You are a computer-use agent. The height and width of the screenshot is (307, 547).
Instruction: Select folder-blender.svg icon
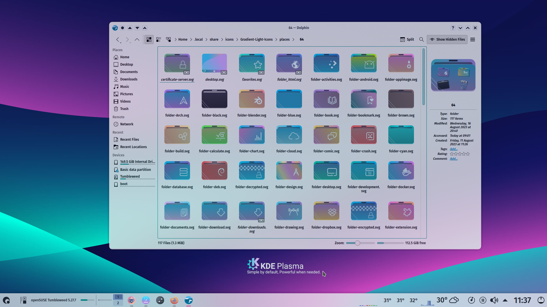click(252, 99)
